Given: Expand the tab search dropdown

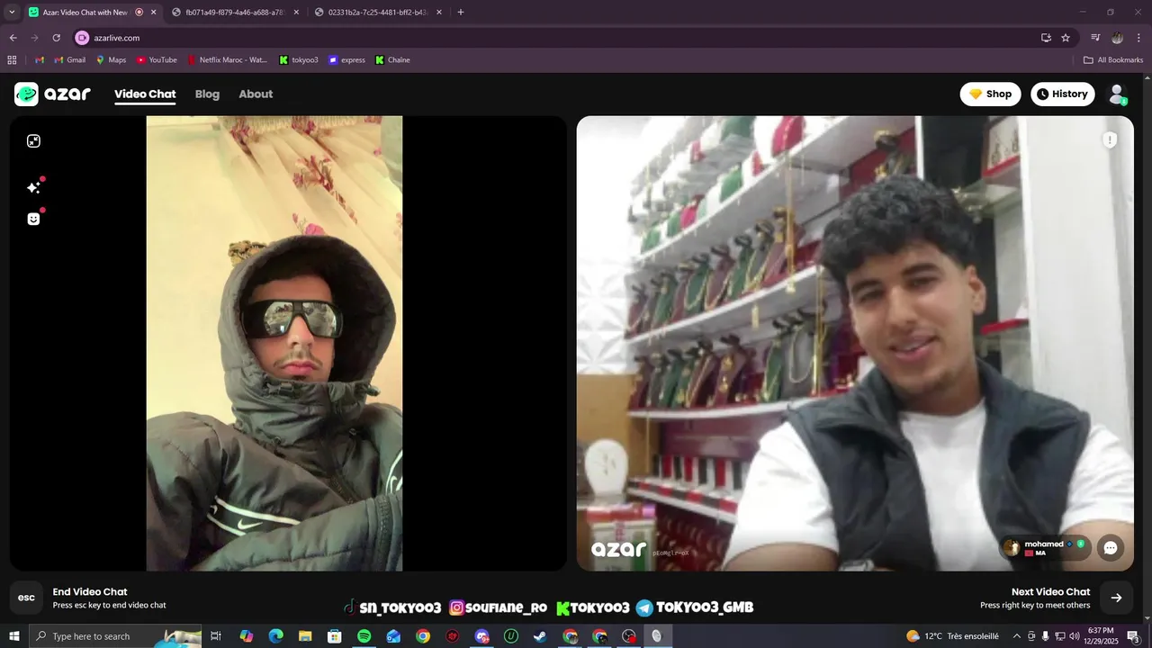Looking at the screenshot, I should tap(12, 13).
